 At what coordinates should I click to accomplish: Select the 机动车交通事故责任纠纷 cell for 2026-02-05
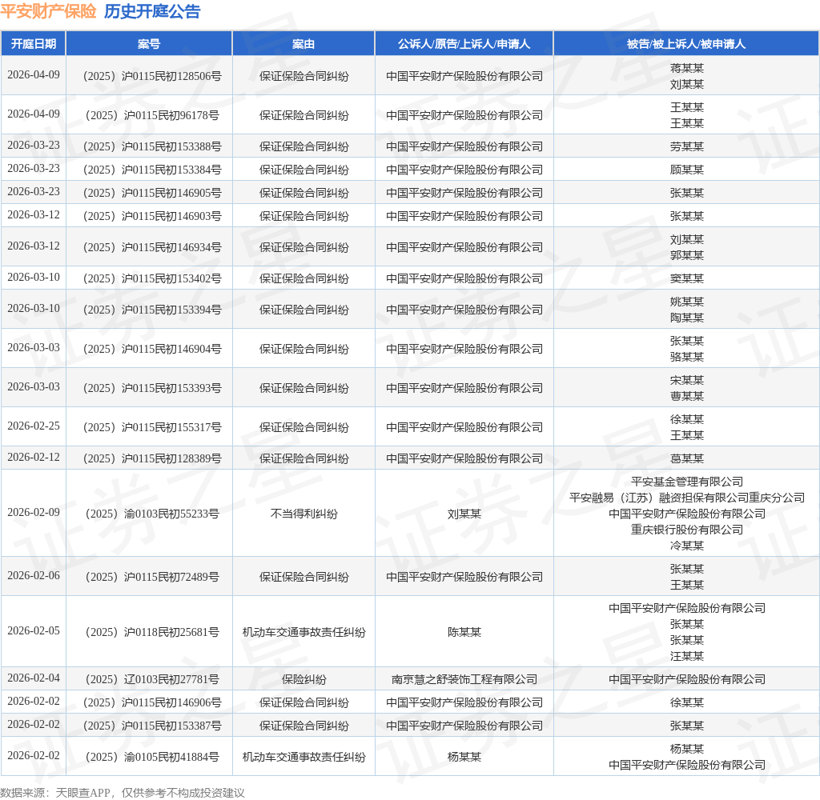point(303,631)
